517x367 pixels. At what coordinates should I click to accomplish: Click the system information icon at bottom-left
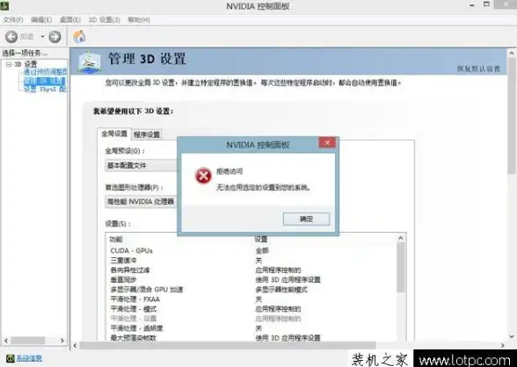[11, 358]
